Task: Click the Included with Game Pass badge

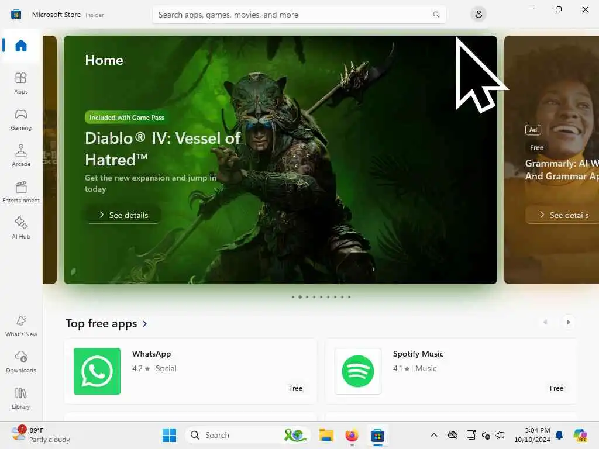Action: coord(127,118)
